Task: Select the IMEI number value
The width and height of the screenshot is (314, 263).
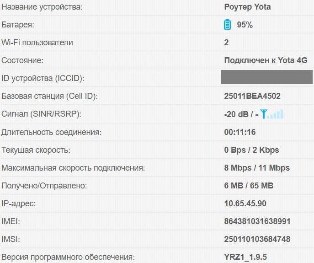Action: [x=257, y=221]
